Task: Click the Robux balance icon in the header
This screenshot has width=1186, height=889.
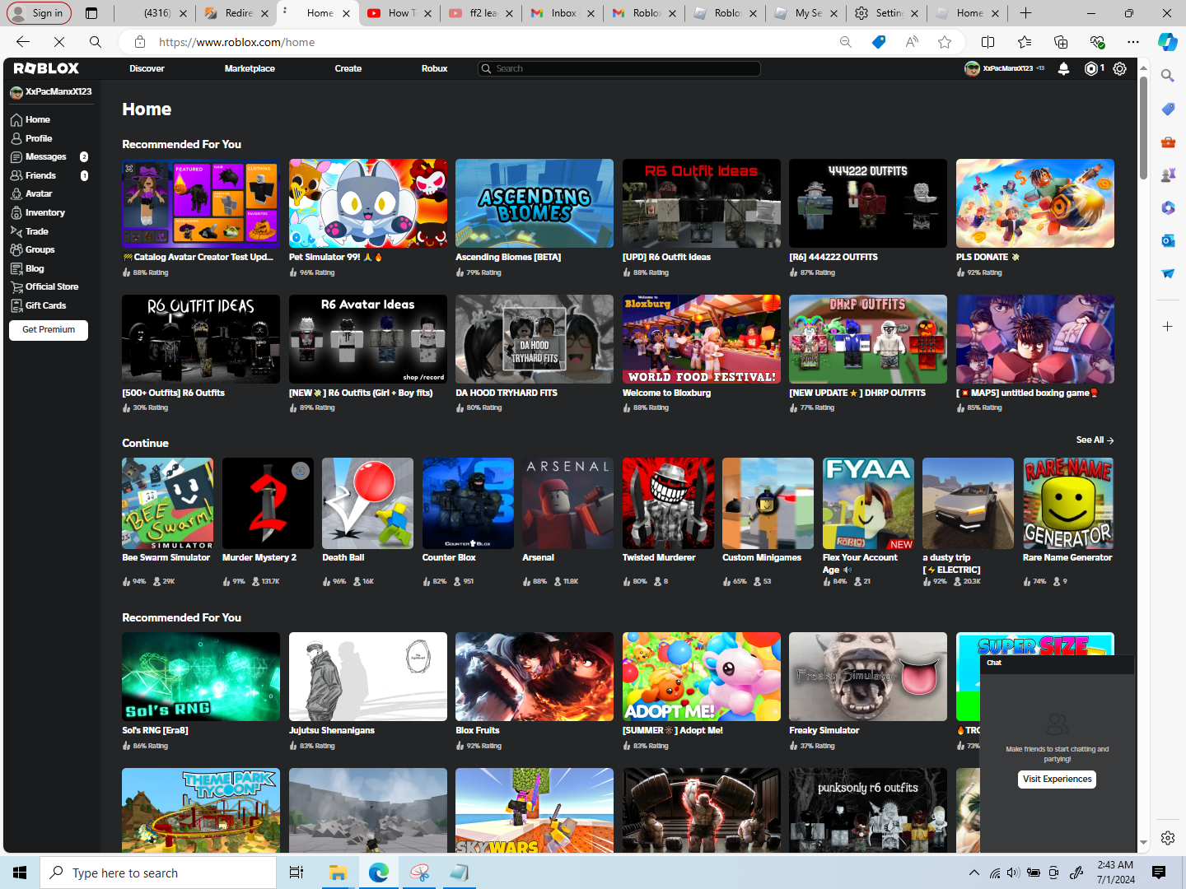Action: 1091,68
